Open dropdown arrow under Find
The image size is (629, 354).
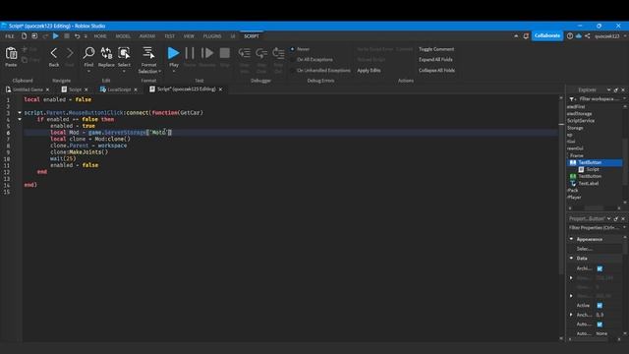(88, 72)
